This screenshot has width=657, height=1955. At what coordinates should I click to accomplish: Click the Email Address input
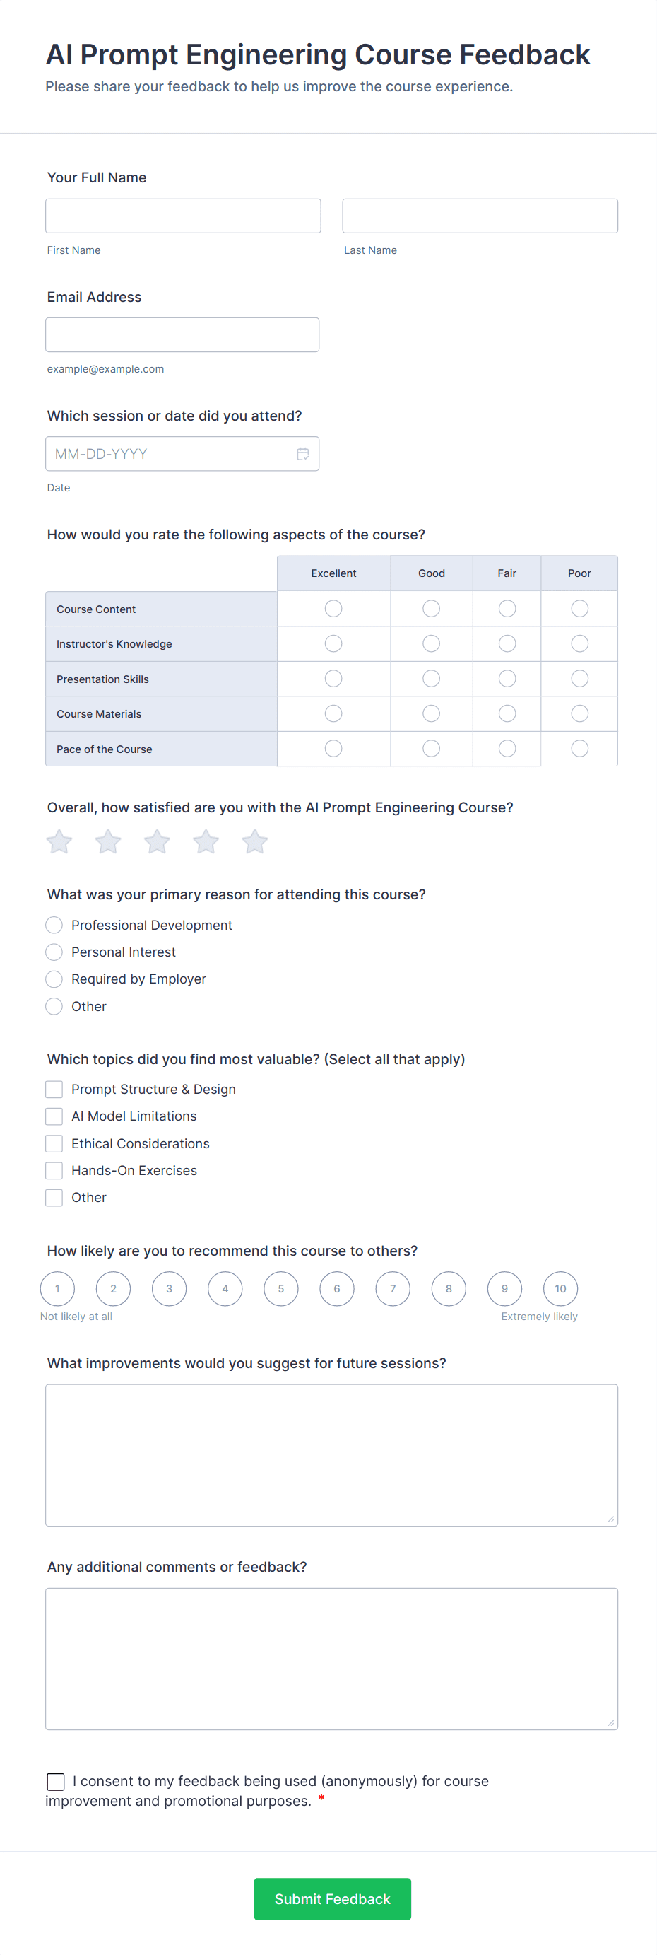point(182,334)
